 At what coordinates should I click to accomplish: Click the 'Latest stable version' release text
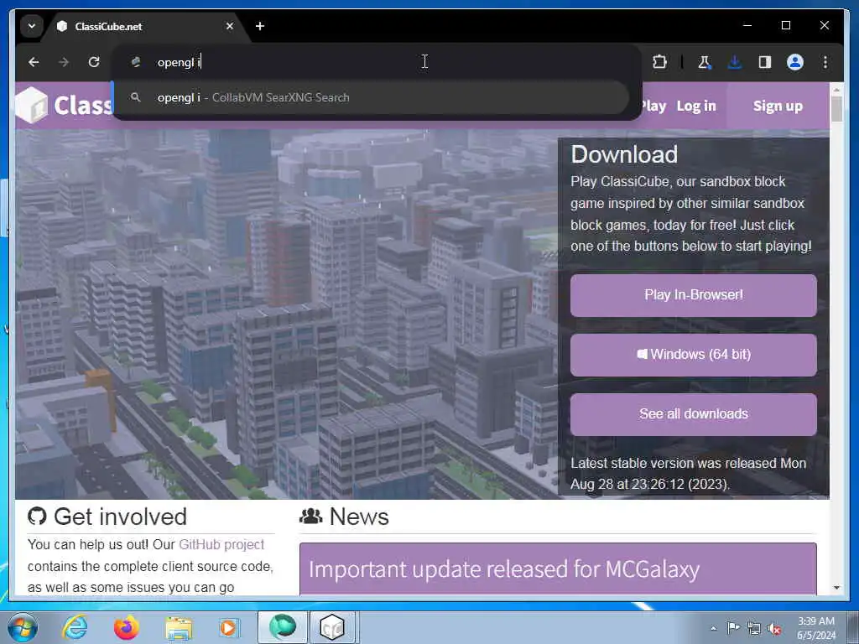pyautogui.click(x=688, y=474)
